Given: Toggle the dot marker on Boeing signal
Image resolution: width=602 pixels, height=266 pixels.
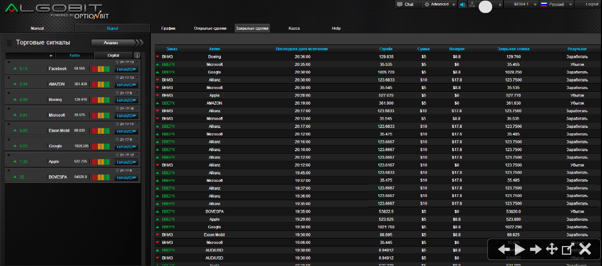Looking at the screenshot, I should pyautogui.click(x=9, y=93).
